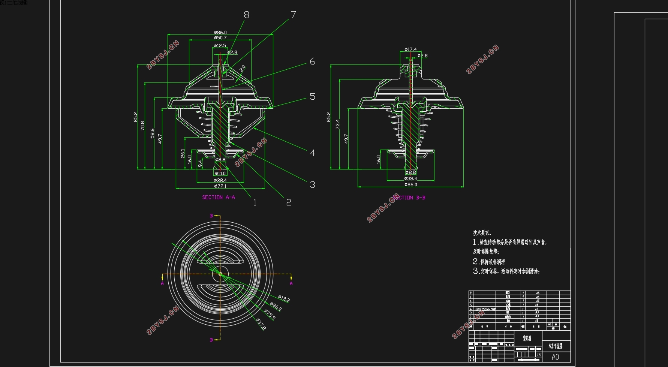668x367 pixels.
Task: Click the 汽车节温器 title block cell
Action: [556, 346]
